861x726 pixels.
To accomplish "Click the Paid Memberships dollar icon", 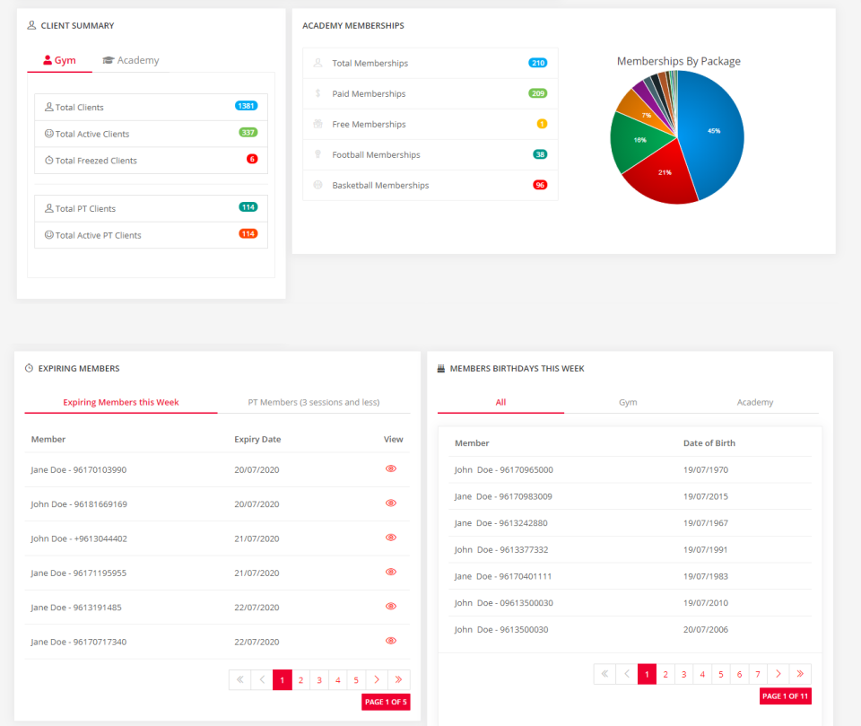I will tap(317, 93).
